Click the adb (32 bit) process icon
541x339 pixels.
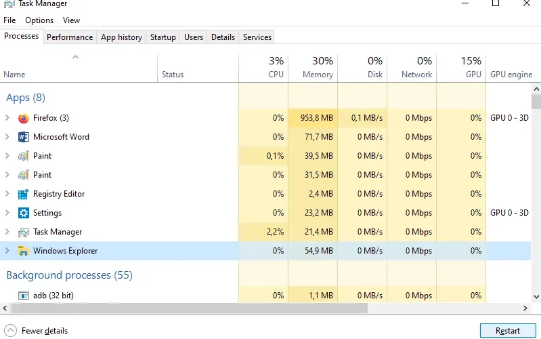(24, 296)
